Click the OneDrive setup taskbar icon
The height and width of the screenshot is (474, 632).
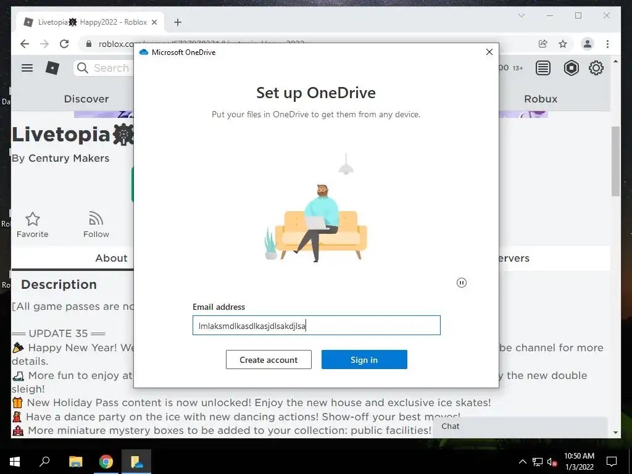(x=136, y=462)
